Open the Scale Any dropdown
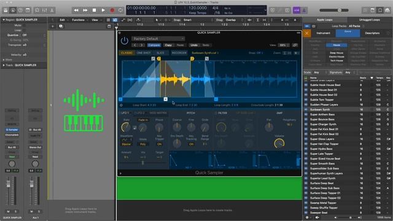The height and width of the screenshot is (221, 393). click(320, 72)
